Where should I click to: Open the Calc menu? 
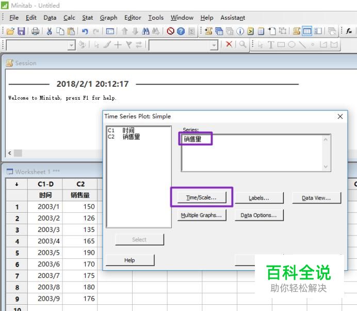(69, 18)
